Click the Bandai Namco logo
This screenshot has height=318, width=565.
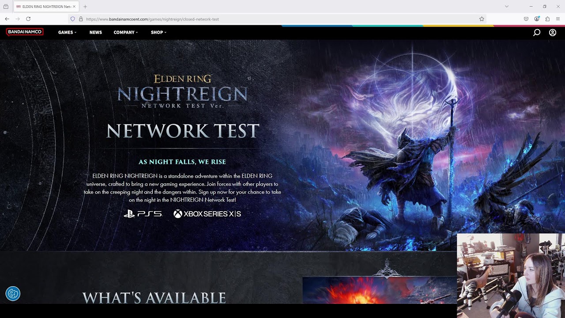click(x=25, y=32)
